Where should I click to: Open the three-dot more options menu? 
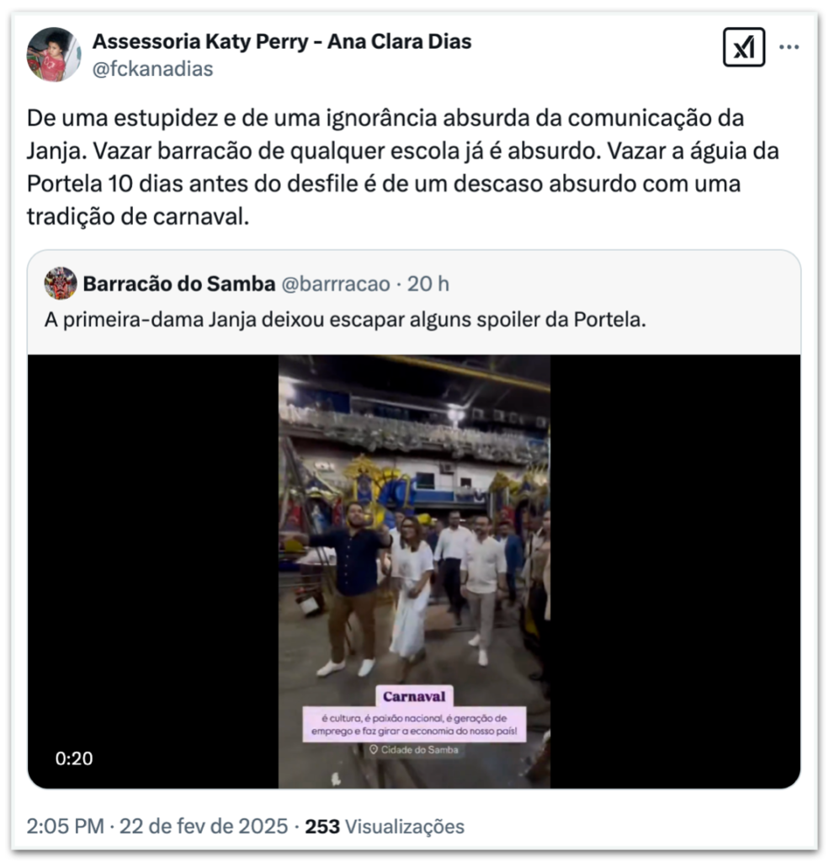(x=789, y=47)
